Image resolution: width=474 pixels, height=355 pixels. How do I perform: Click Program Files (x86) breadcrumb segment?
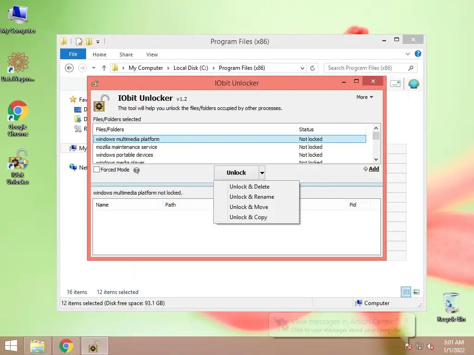pyautogui.click(x=242, y=68)
